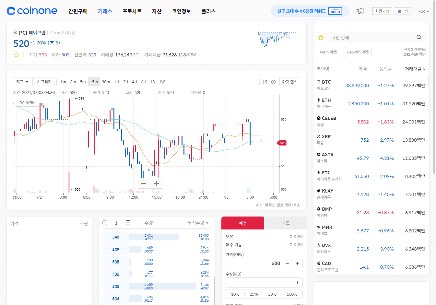Click the MNR coin icon

319,227
